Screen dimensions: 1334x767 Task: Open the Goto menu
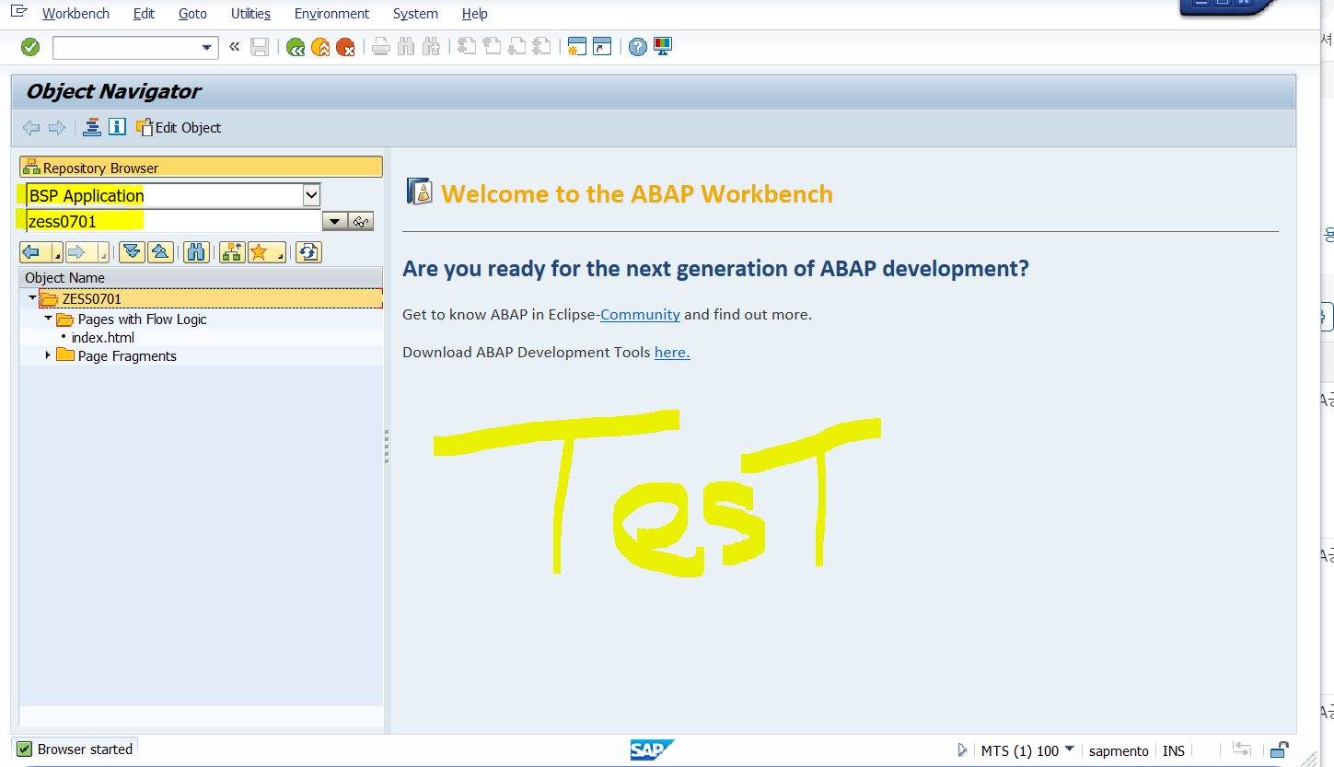192,14
